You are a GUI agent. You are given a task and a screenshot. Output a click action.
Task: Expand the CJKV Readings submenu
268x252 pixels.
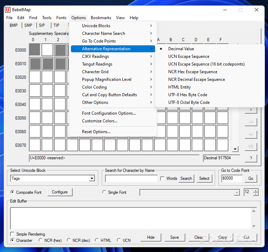(x=113, y=56)
